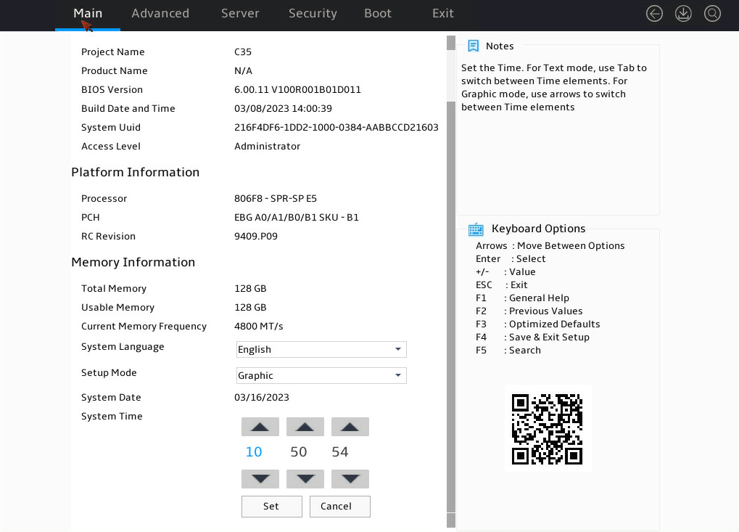Click the F5 Search entry
Image resolution: width=739 pixels, height=532 pixels.
click(x=508, y=351)
